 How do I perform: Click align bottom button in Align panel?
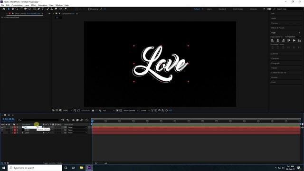point(300,40)
